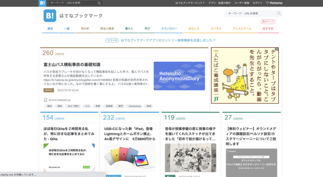
Task: Click the search magnifier in top dark bar
Action: (99, 3)
